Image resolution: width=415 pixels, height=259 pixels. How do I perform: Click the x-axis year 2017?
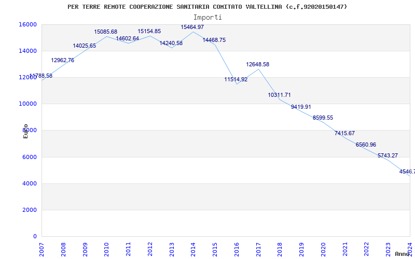pyautogui.click(x=258, y=250)
